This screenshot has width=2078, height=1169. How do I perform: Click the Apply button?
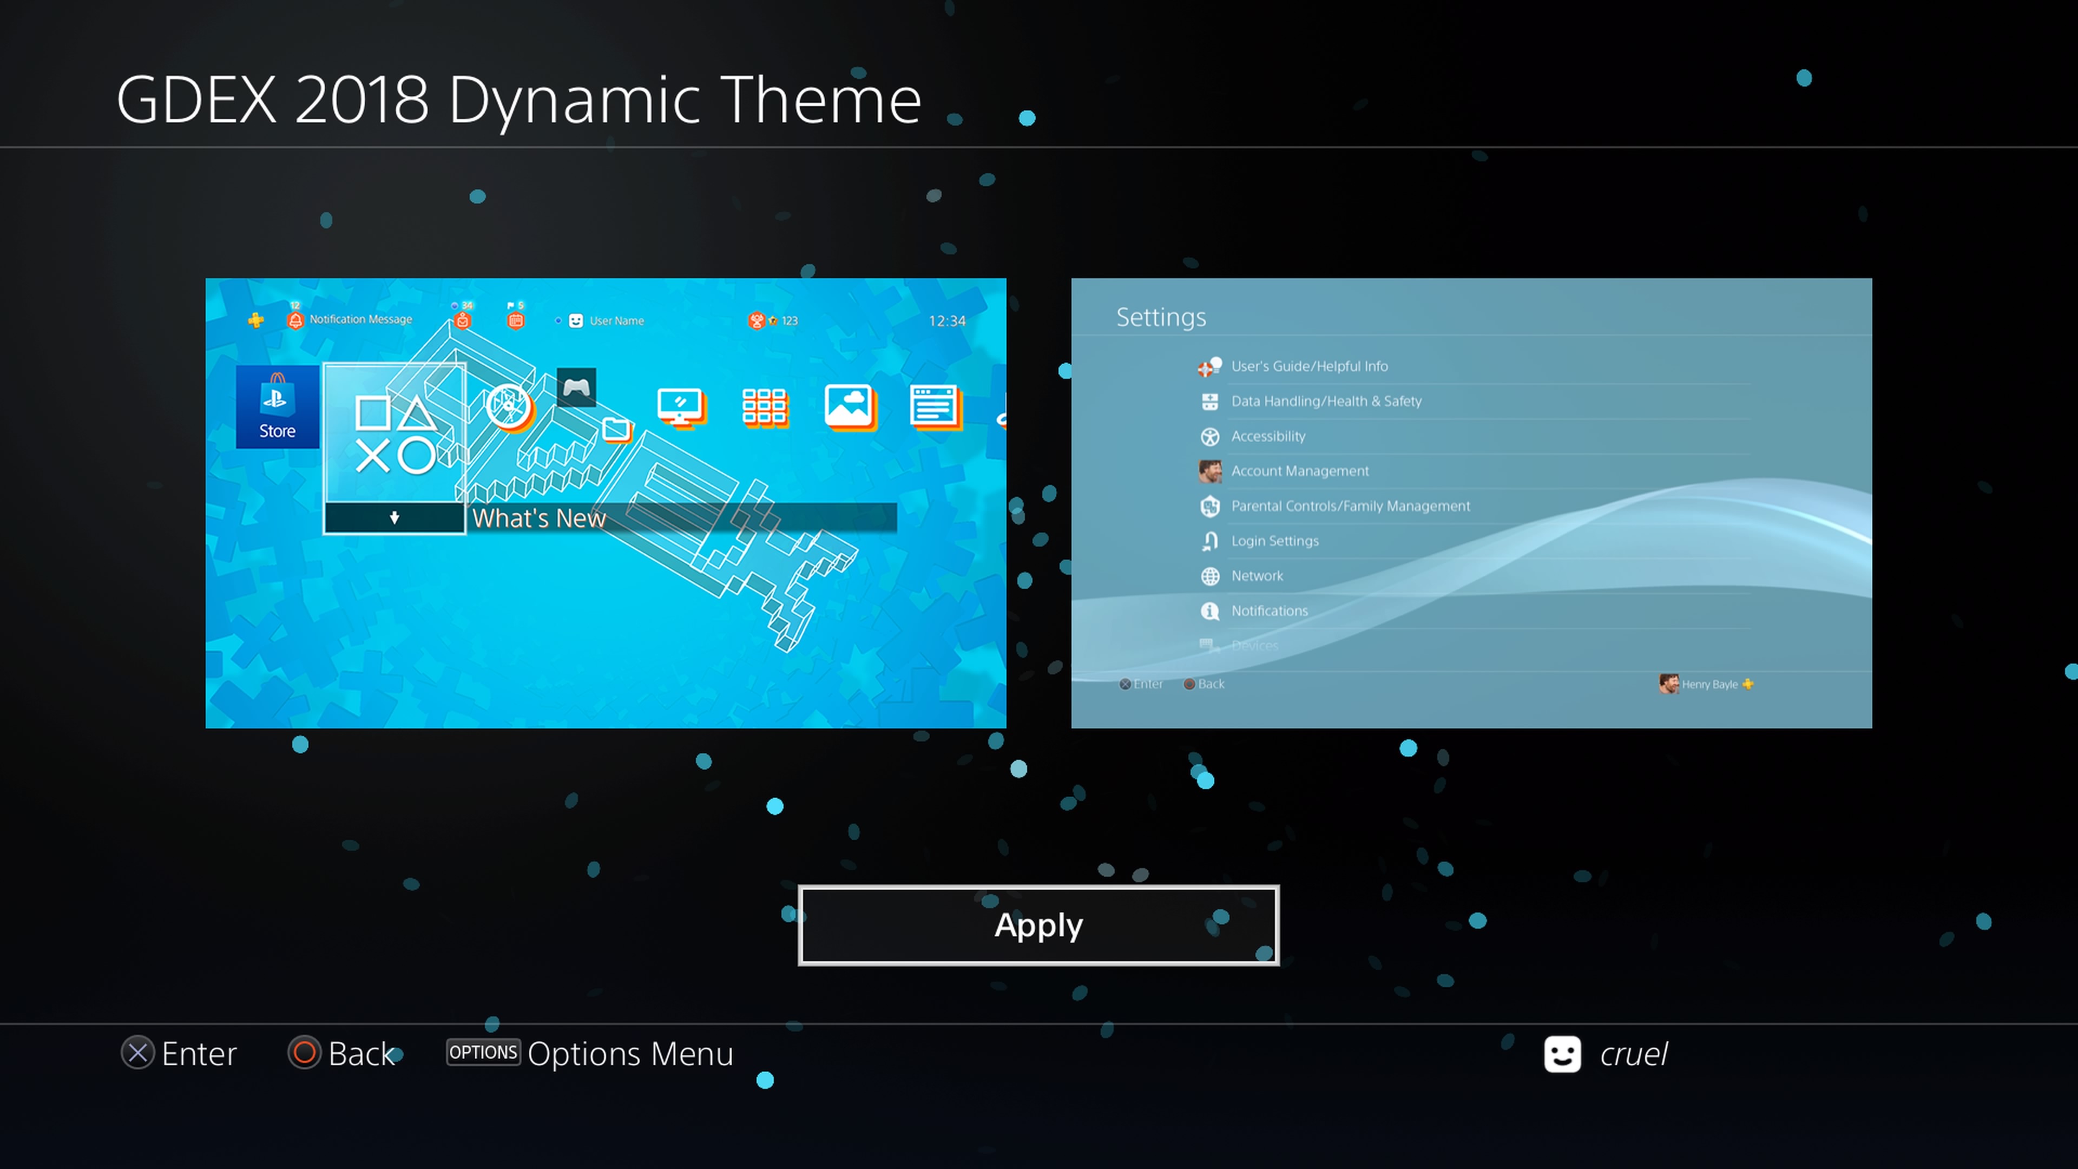click(x=1038, y=924)
